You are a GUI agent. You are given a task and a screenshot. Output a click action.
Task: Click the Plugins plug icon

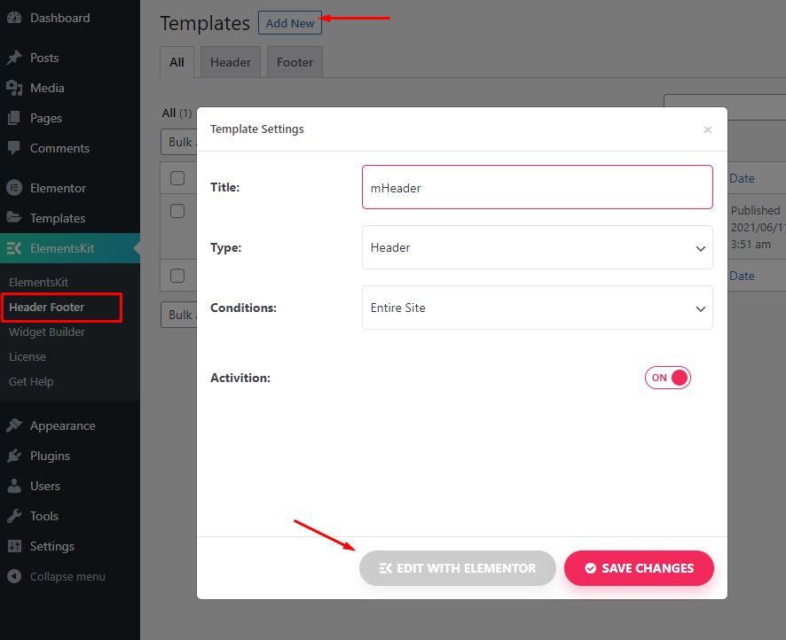[14, 456]
